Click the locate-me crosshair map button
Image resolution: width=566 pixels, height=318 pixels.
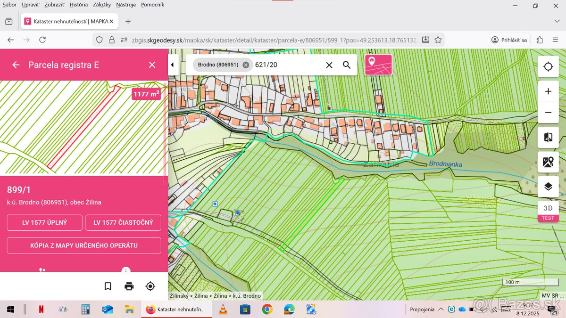[x=548, y=67]
